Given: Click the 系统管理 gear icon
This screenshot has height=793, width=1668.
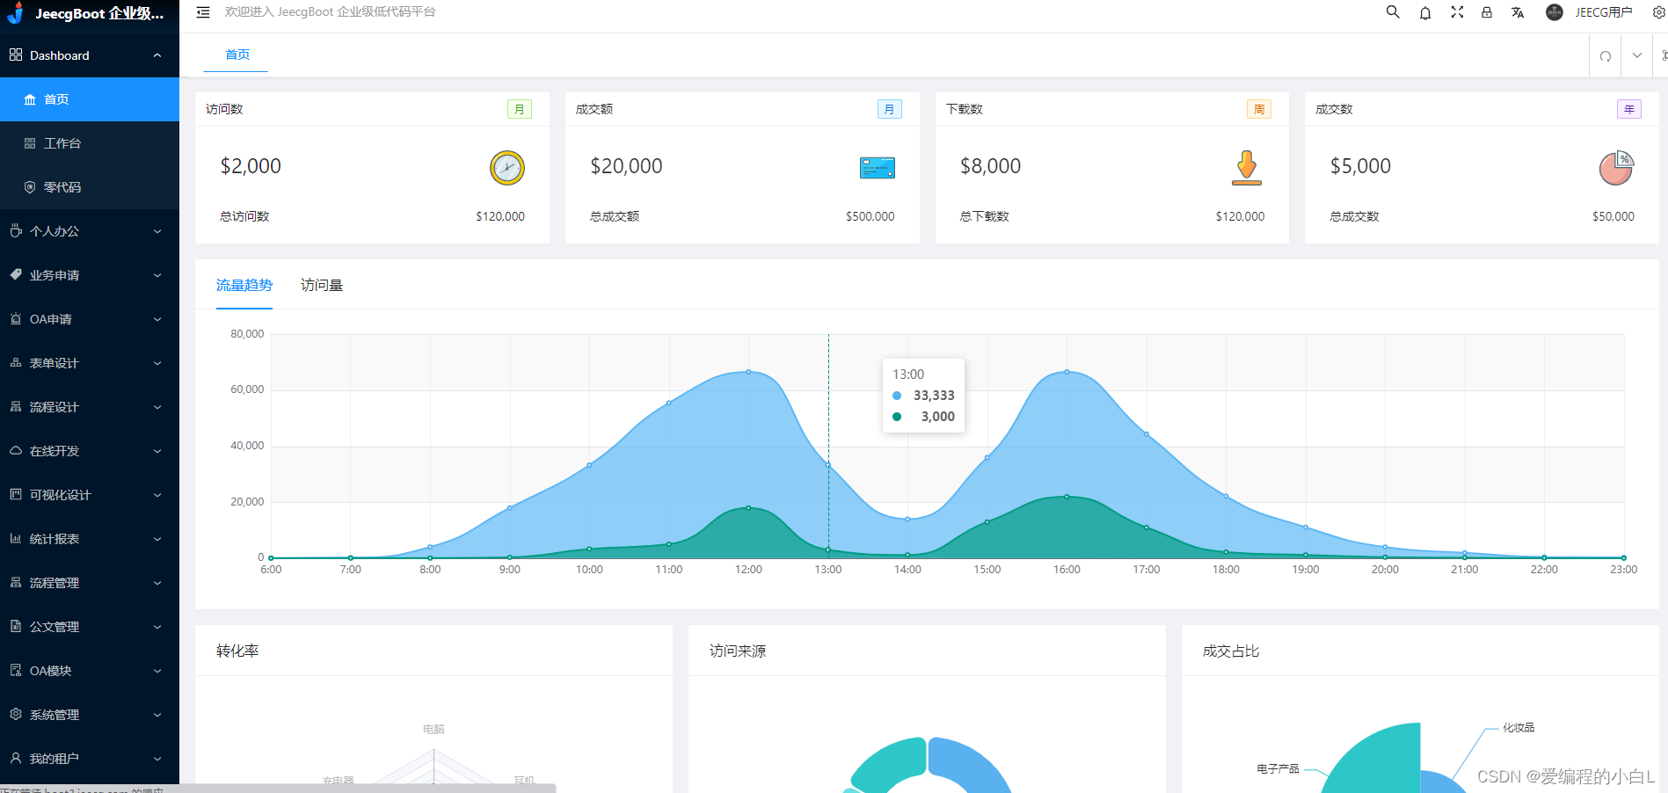Looking at the screenshot, I should (x=16, y=715).
